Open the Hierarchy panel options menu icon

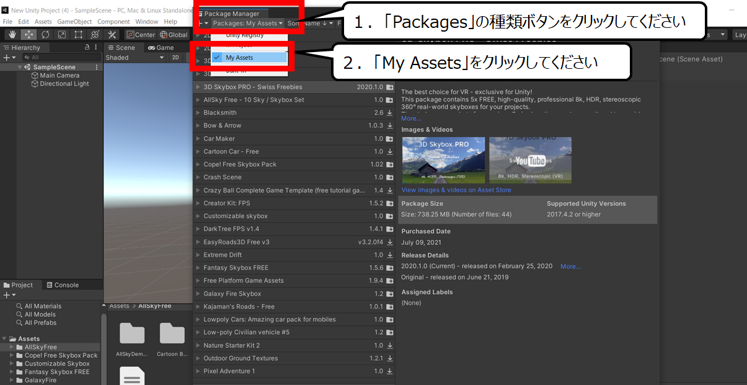coord(97,47)
